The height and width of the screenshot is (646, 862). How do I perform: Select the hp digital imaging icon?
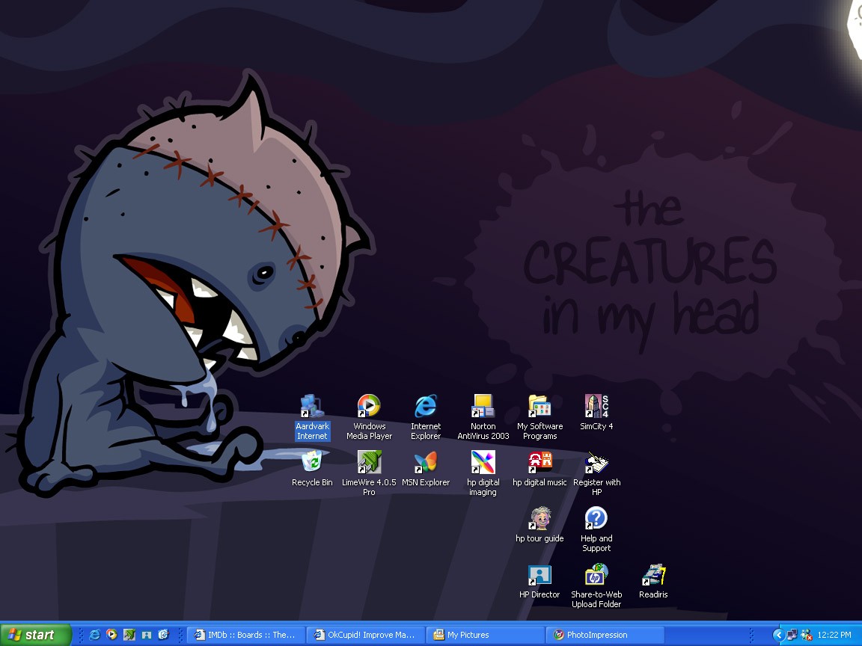click(483, 473)
